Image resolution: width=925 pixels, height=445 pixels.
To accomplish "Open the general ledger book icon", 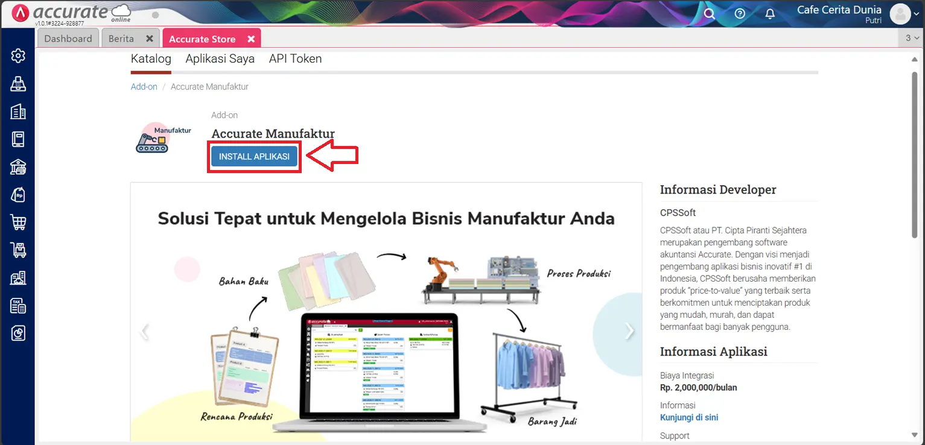I will (18, 139).
